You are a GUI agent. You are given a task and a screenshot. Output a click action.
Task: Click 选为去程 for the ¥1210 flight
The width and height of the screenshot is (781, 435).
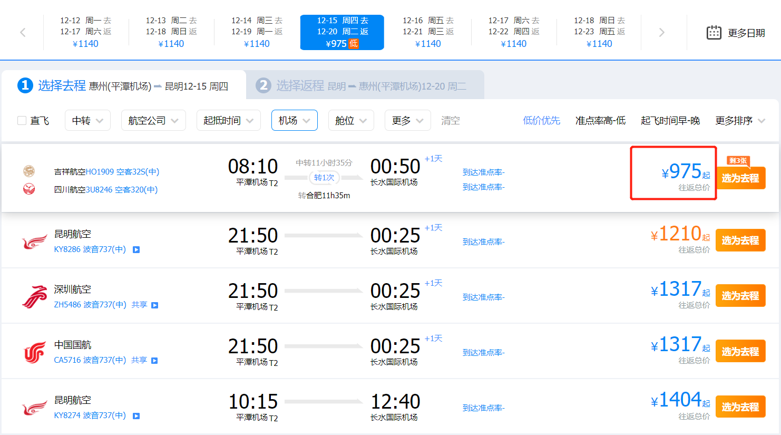[740, 240]
